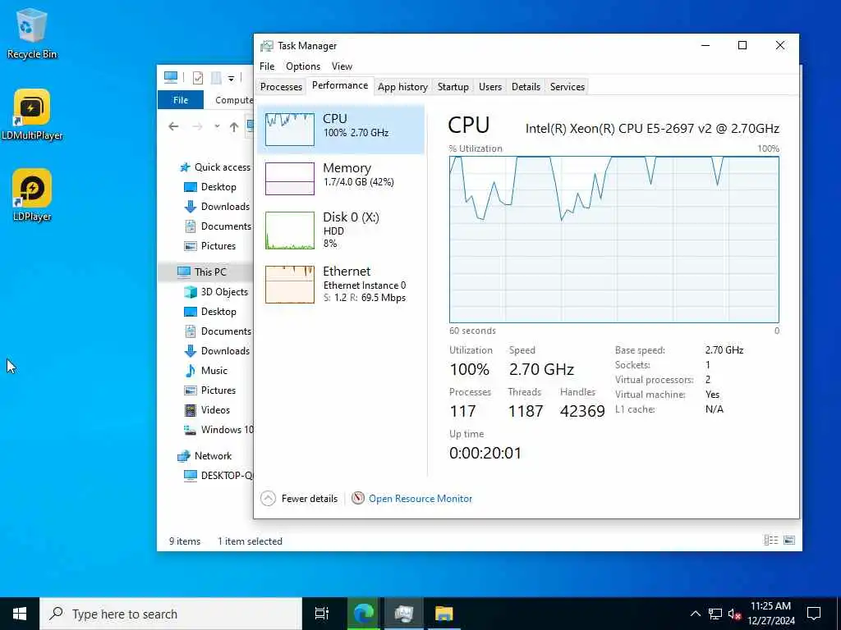The height and width of the screenshot is (630, 841).
Task: Click the network tray icon
Action: click(x=715, y=614)
